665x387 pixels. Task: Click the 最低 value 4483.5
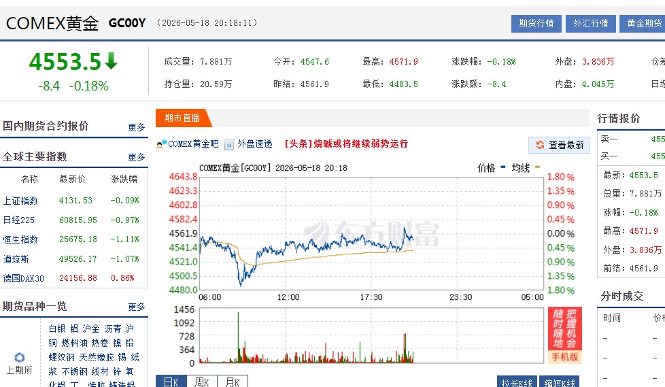click(x=404, y=84)
